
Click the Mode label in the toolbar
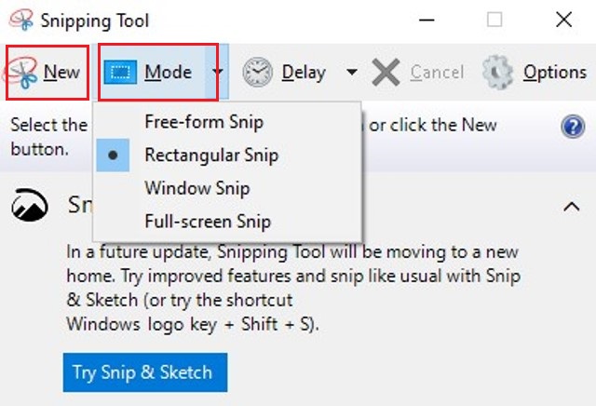pos(168,72)
